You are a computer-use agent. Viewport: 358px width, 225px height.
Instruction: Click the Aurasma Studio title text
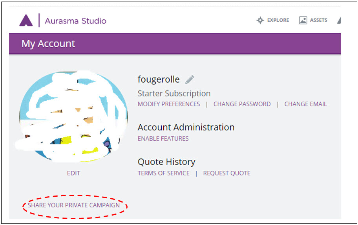point(75,21)
